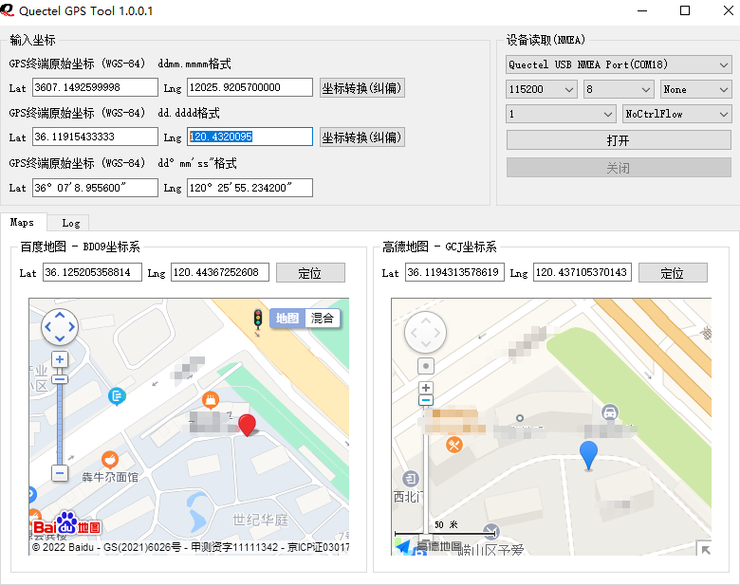Click 定位 button for Gaode map
The width and height of the screenshot is (740, 585).
673,273
